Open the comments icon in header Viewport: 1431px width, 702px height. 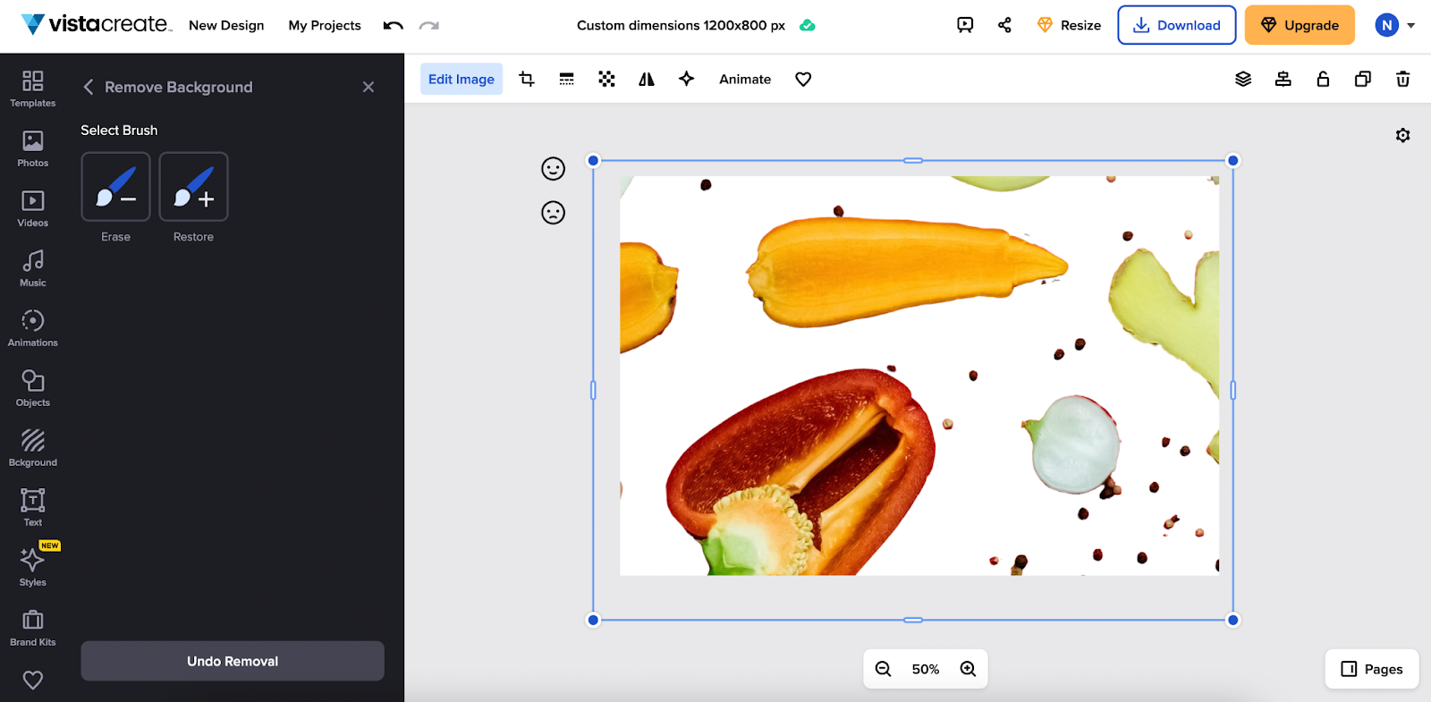(x=965, y=25)
